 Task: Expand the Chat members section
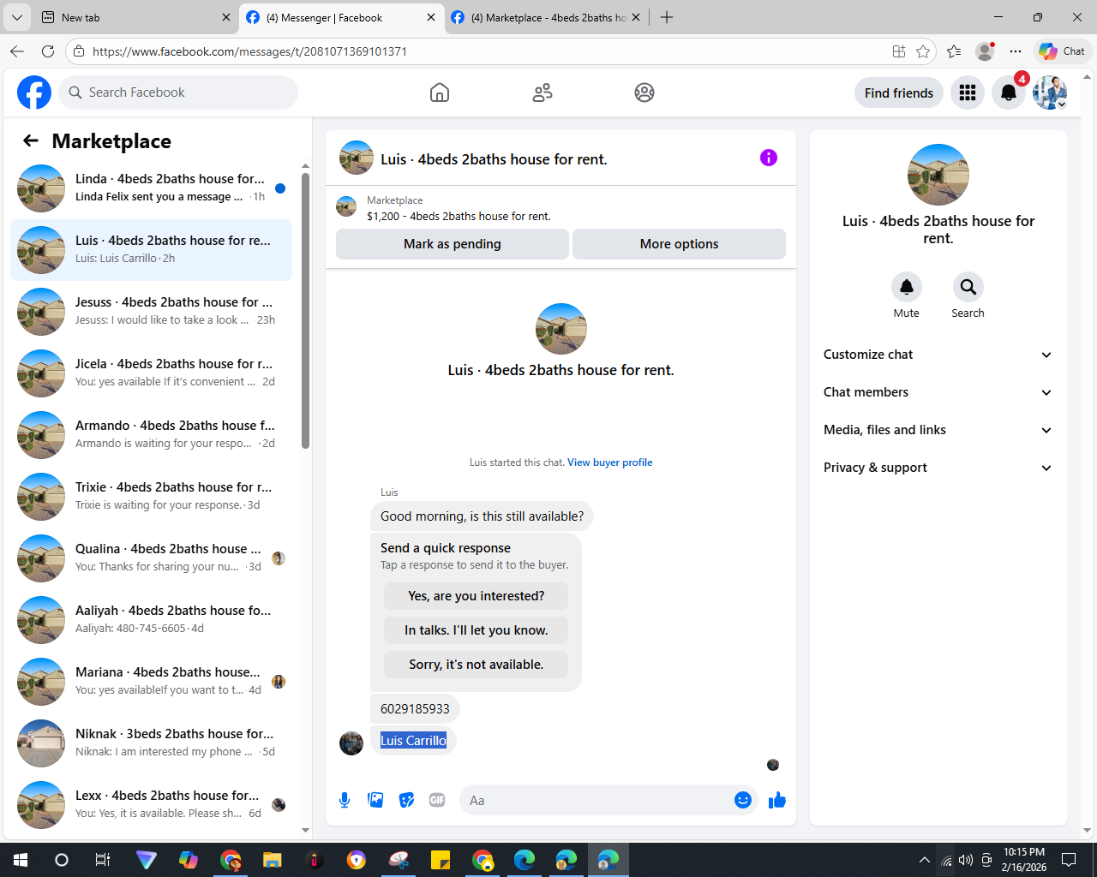[x=938, y=392]
